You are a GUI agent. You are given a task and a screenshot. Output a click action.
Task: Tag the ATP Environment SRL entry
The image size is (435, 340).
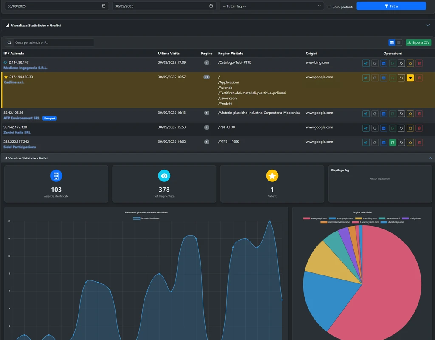pyautogui.click(x=401, y=114)
